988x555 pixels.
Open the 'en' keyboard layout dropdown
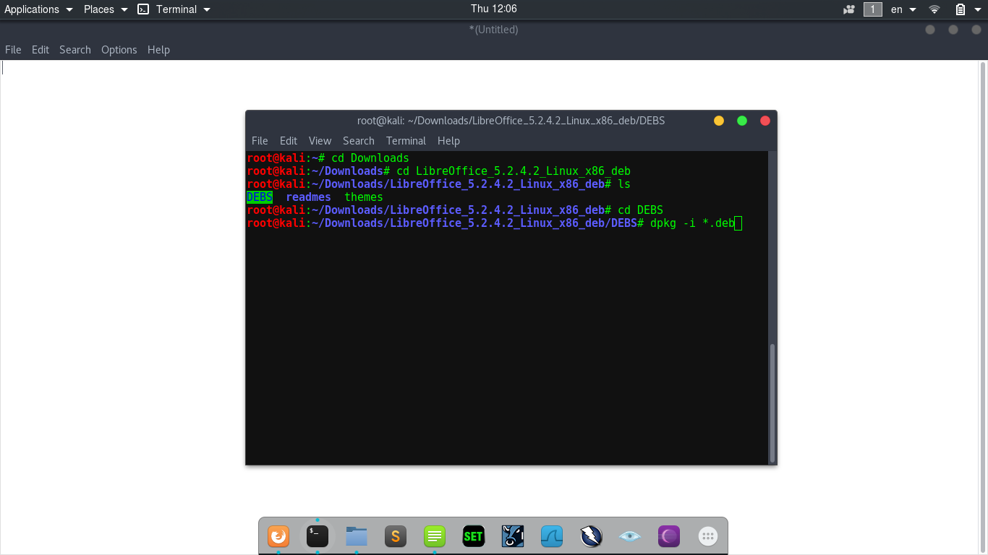tap(903, 9)
